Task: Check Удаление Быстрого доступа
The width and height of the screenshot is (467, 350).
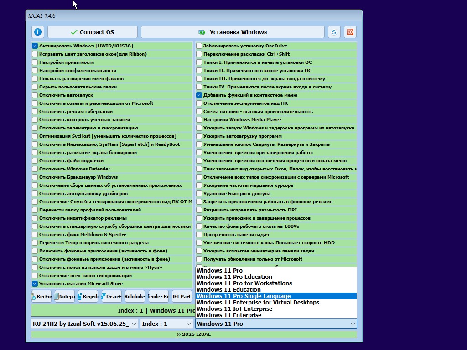Action: pyautogui.click(x=199, y=193)
